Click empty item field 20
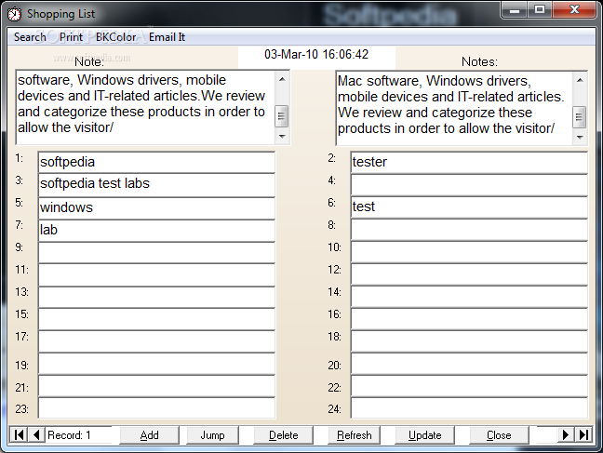Image resolution: width=603 pixels, height=453 pixels. click(x=469, y=364)
